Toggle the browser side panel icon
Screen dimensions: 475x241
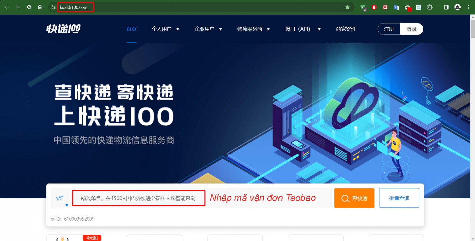pos(446,7)
